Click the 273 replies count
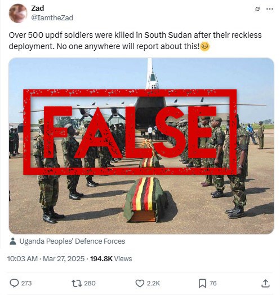 tap(26, 283)
